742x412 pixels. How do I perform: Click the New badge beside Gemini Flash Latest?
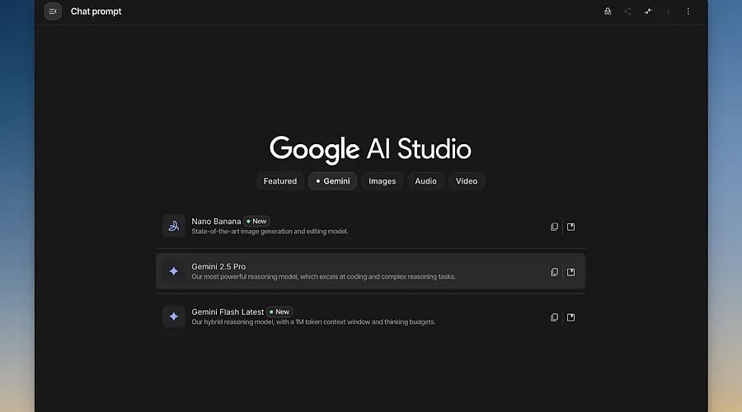[x=279, y=312]
